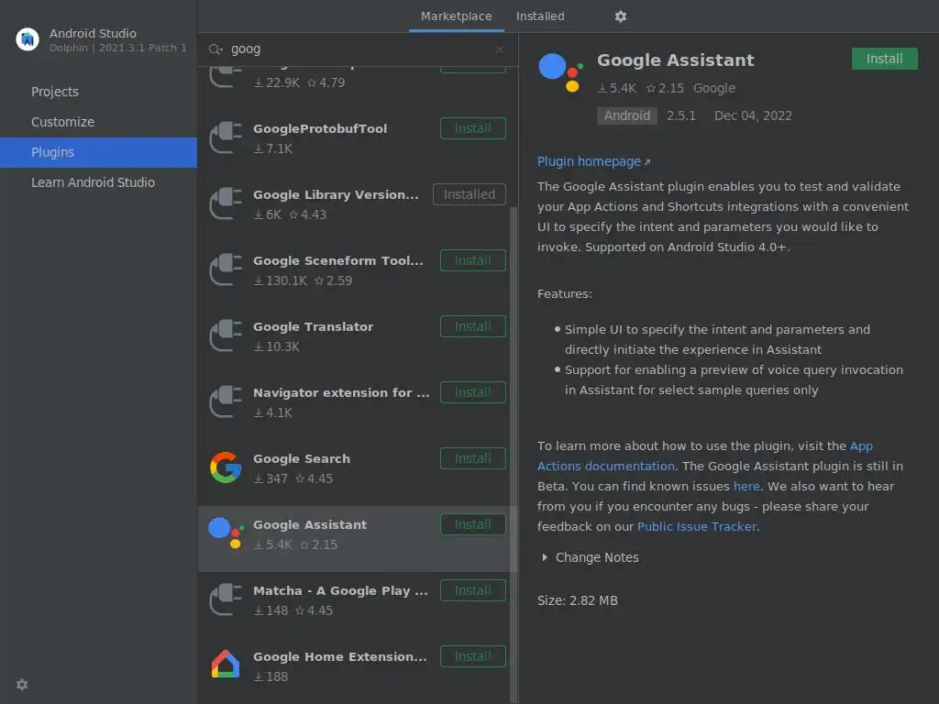Click the Google Search plugin logo
Screen dimensions: 939x704
(x=225, y=467)
